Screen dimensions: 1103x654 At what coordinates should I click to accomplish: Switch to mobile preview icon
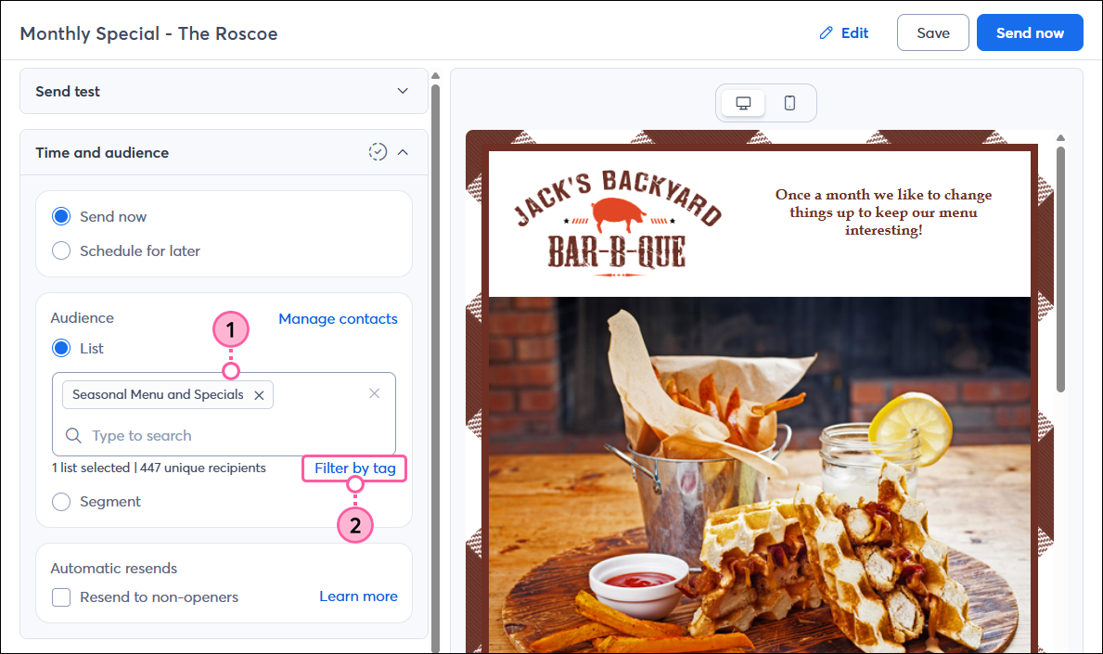(789, 103)
